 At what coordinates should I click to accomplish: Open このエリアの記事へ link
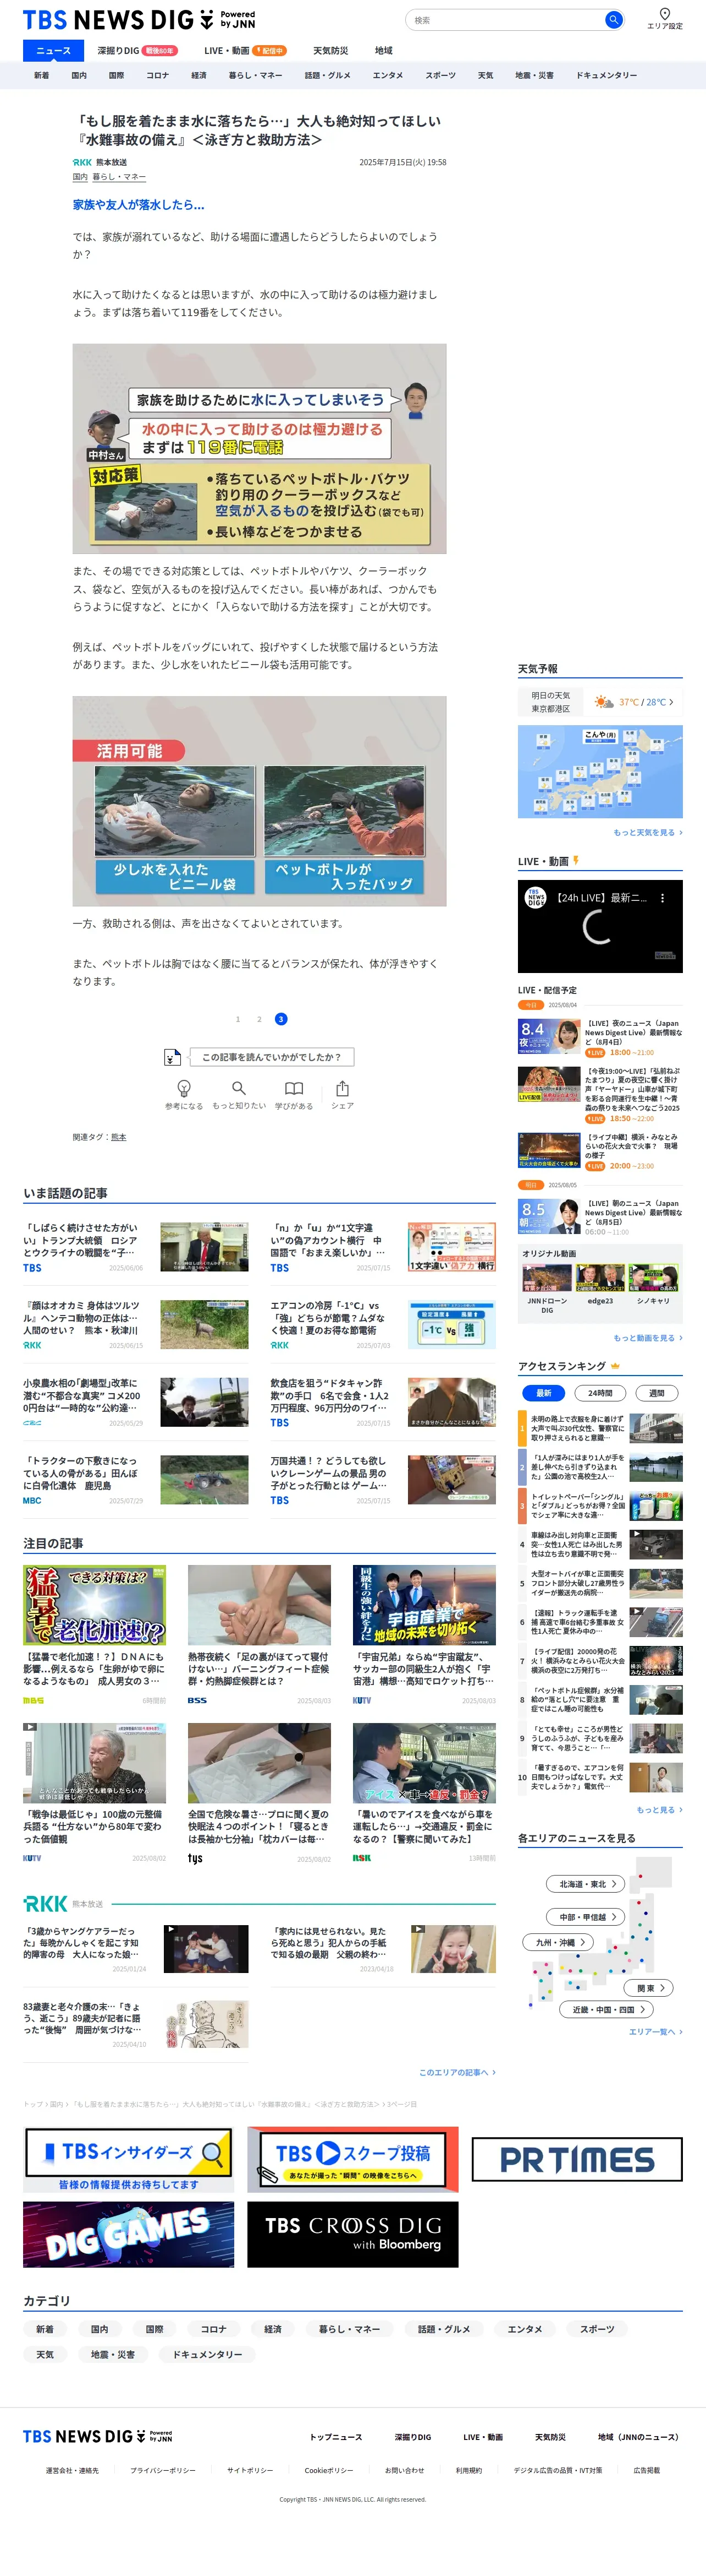pyautogui.click(x=456, y=2073)
